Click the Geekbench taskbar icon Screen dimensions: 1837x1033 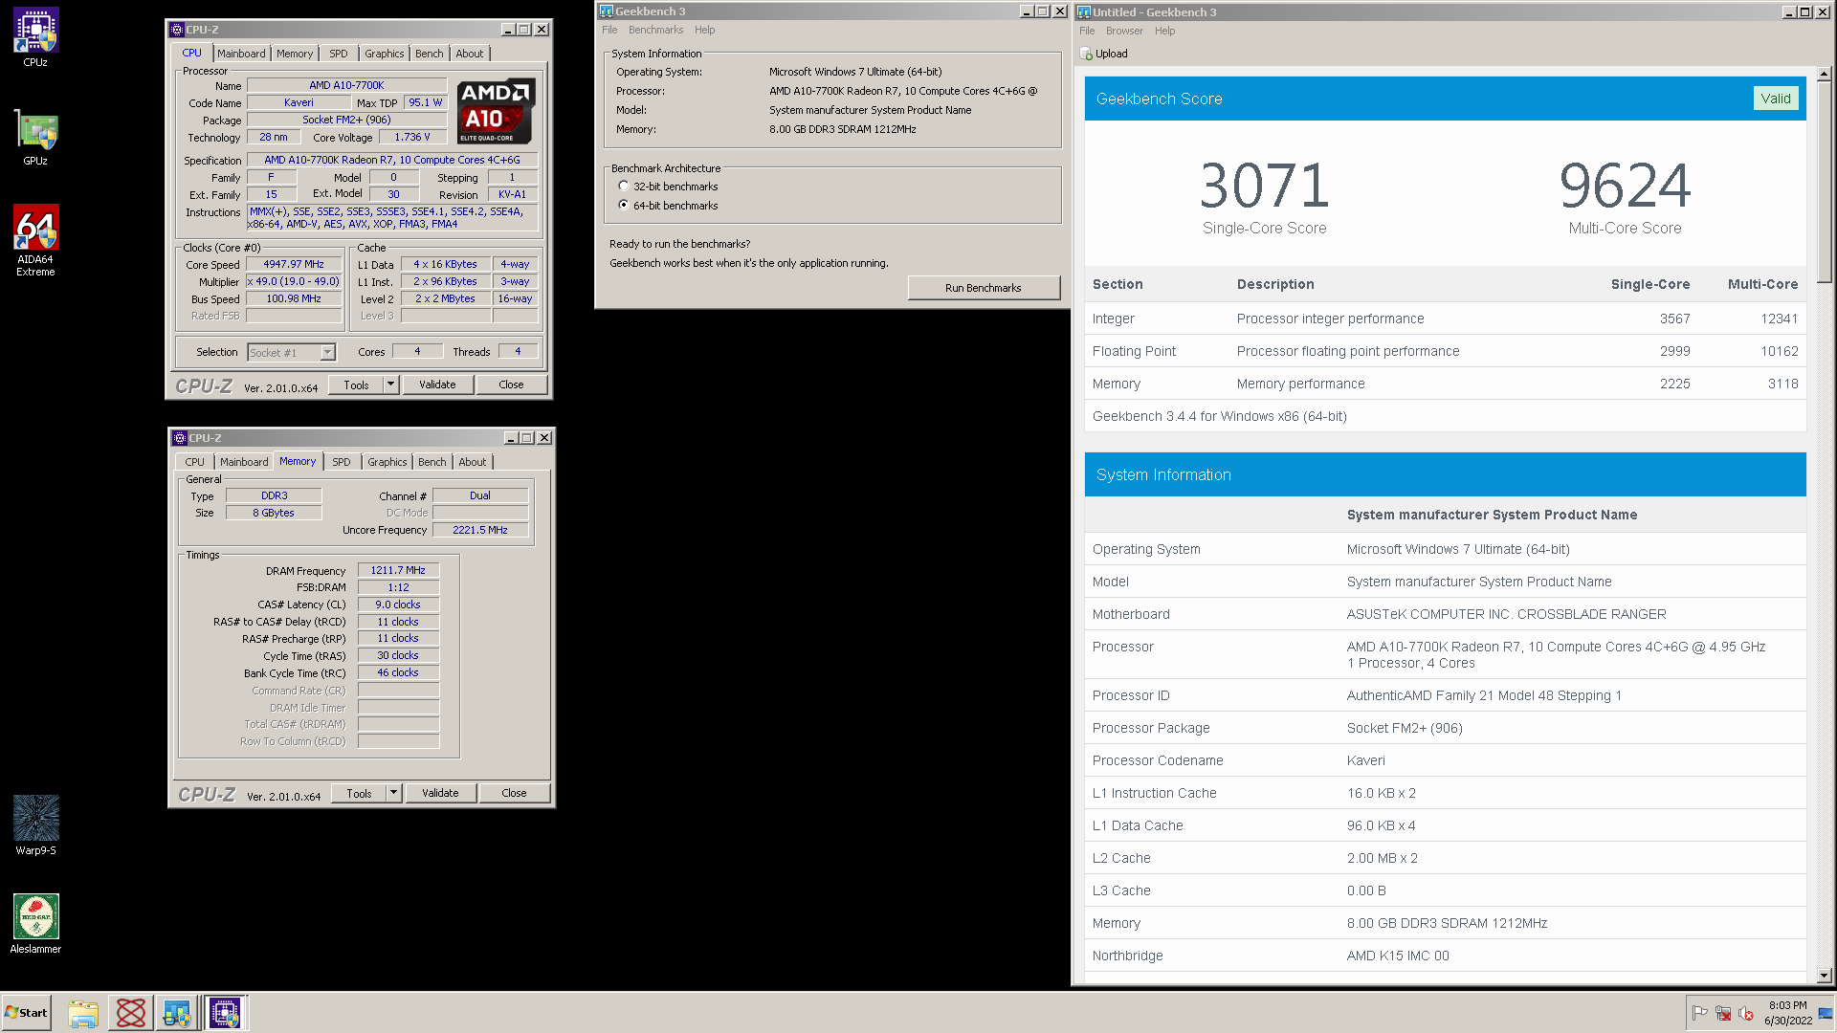[x=177, y=1013]
